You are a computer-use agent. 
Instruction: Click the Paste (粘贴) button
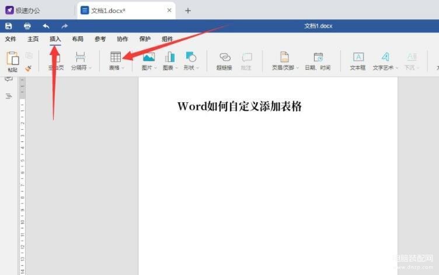(13, 62)
